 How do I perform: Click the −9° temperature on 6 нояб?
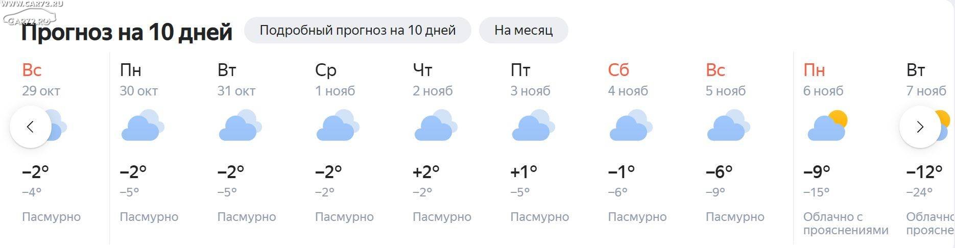pos(817,172)
